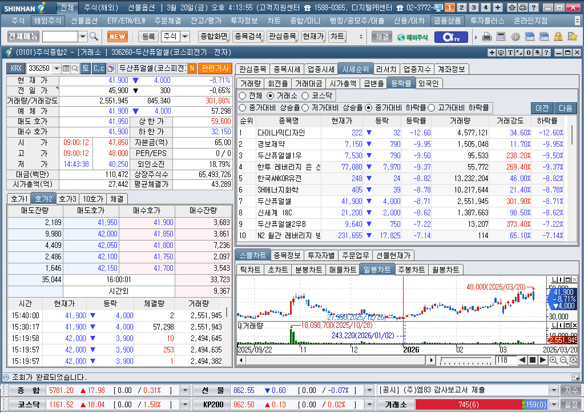584x413 pixels.
Task: Click the chart bar count field 118
Action: point(505,360)
